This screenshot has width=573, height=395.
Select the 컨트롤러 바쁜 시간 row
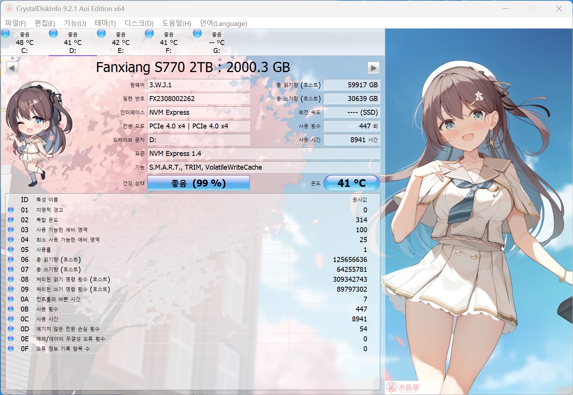(x=188, y=299)
